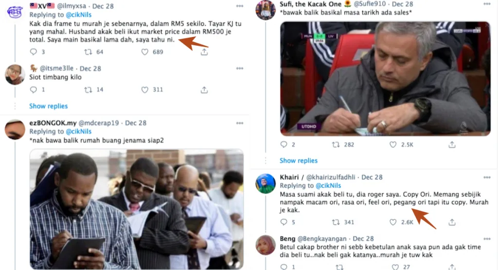The height and width of the screenshot is (270, 498).
Task: Show replies under @itsme3lle's tweet
Action: click(48, 106)
